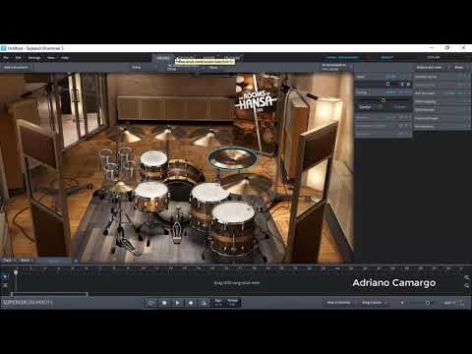Image resolution: width=472 pixels, height=354 pixels.
Task: Toggle the Envelope section power switch
Action: pos(406,117)
